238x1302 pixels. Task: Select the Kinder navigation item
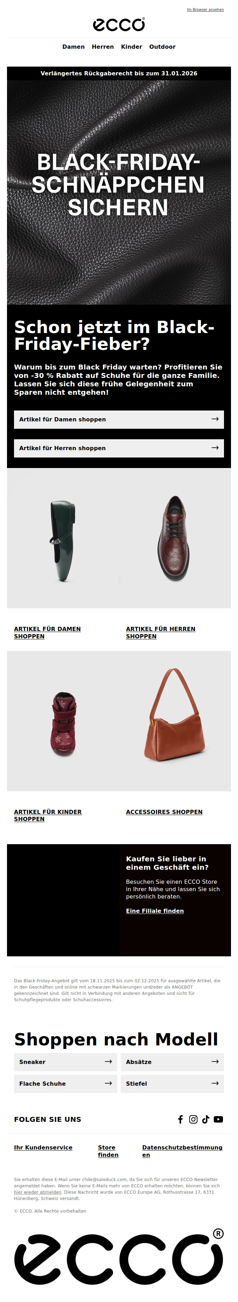[x=132, y=47]
